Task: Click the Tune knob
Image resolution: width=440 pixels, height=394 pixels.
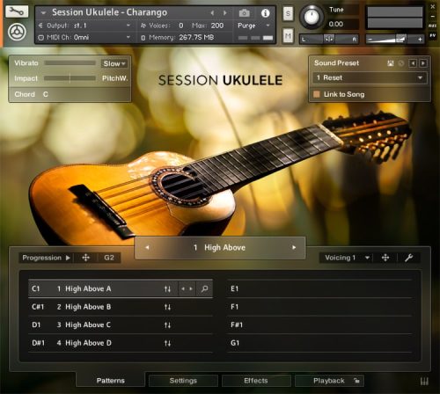Action: coord(312,17)
